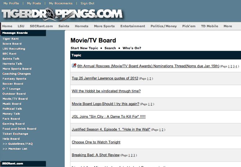The height and width of the screenshot is (167, 241).
Task: Open the Entertainment menu
Action: tap(133, 26)
